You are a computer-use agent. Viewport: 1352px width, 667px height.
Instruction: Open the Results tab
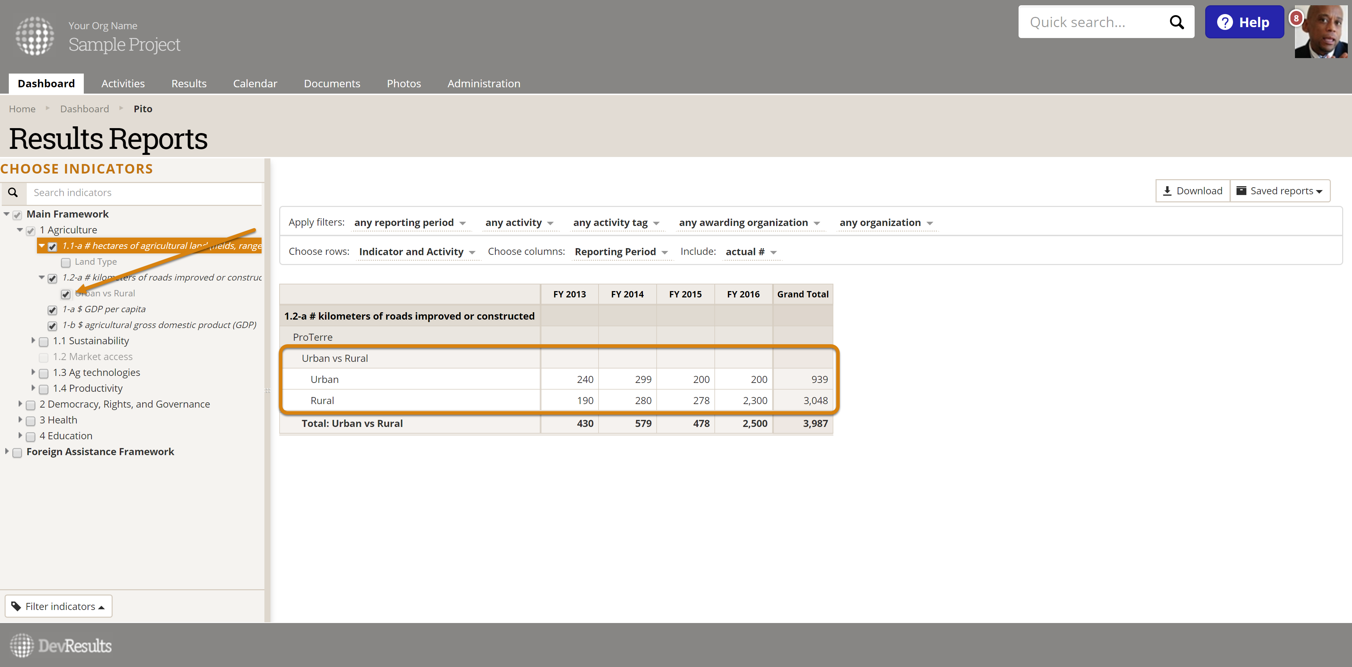[x=189, y=83]
